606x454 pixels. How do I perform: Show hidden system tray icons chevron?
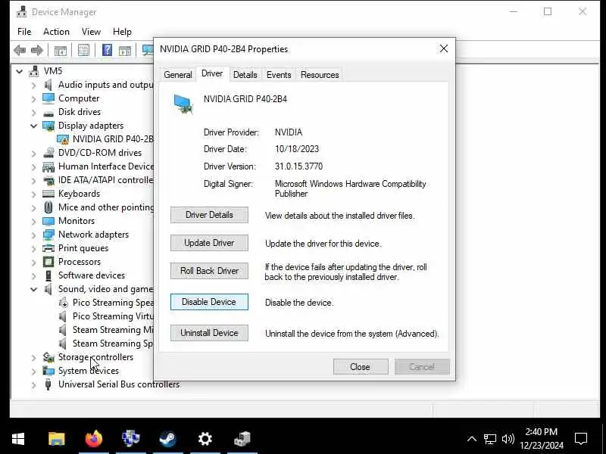coord(471,439)
